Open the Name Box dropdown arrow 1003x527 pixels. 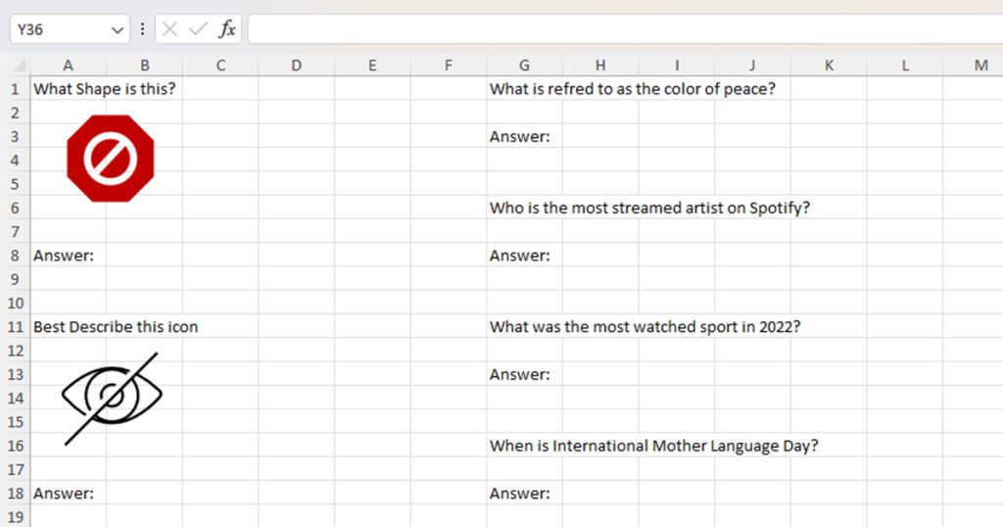[118, 30]
